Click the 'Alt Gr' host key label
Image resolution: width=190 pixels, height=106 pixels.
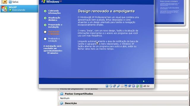pyautogui.click(x=146, y=86)
